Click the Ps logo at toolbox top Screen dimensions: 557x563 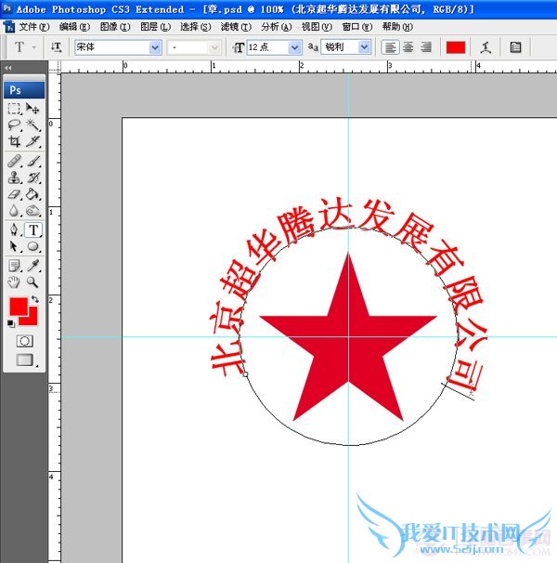click(x=24, y=90)
